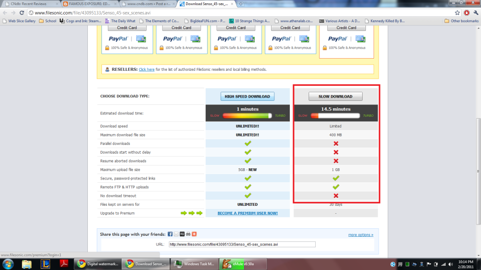This screenshot has height=270, width=481.
Task: Click the URL field with the filesonic link
Action: 242,244
